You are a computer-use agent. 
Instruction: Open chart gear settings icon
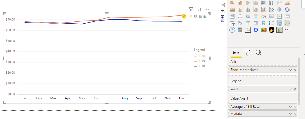point(195,16)
